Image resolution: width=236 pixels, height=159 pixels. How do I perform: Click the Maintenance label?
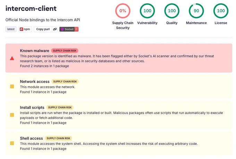click(x=196, y=23)
